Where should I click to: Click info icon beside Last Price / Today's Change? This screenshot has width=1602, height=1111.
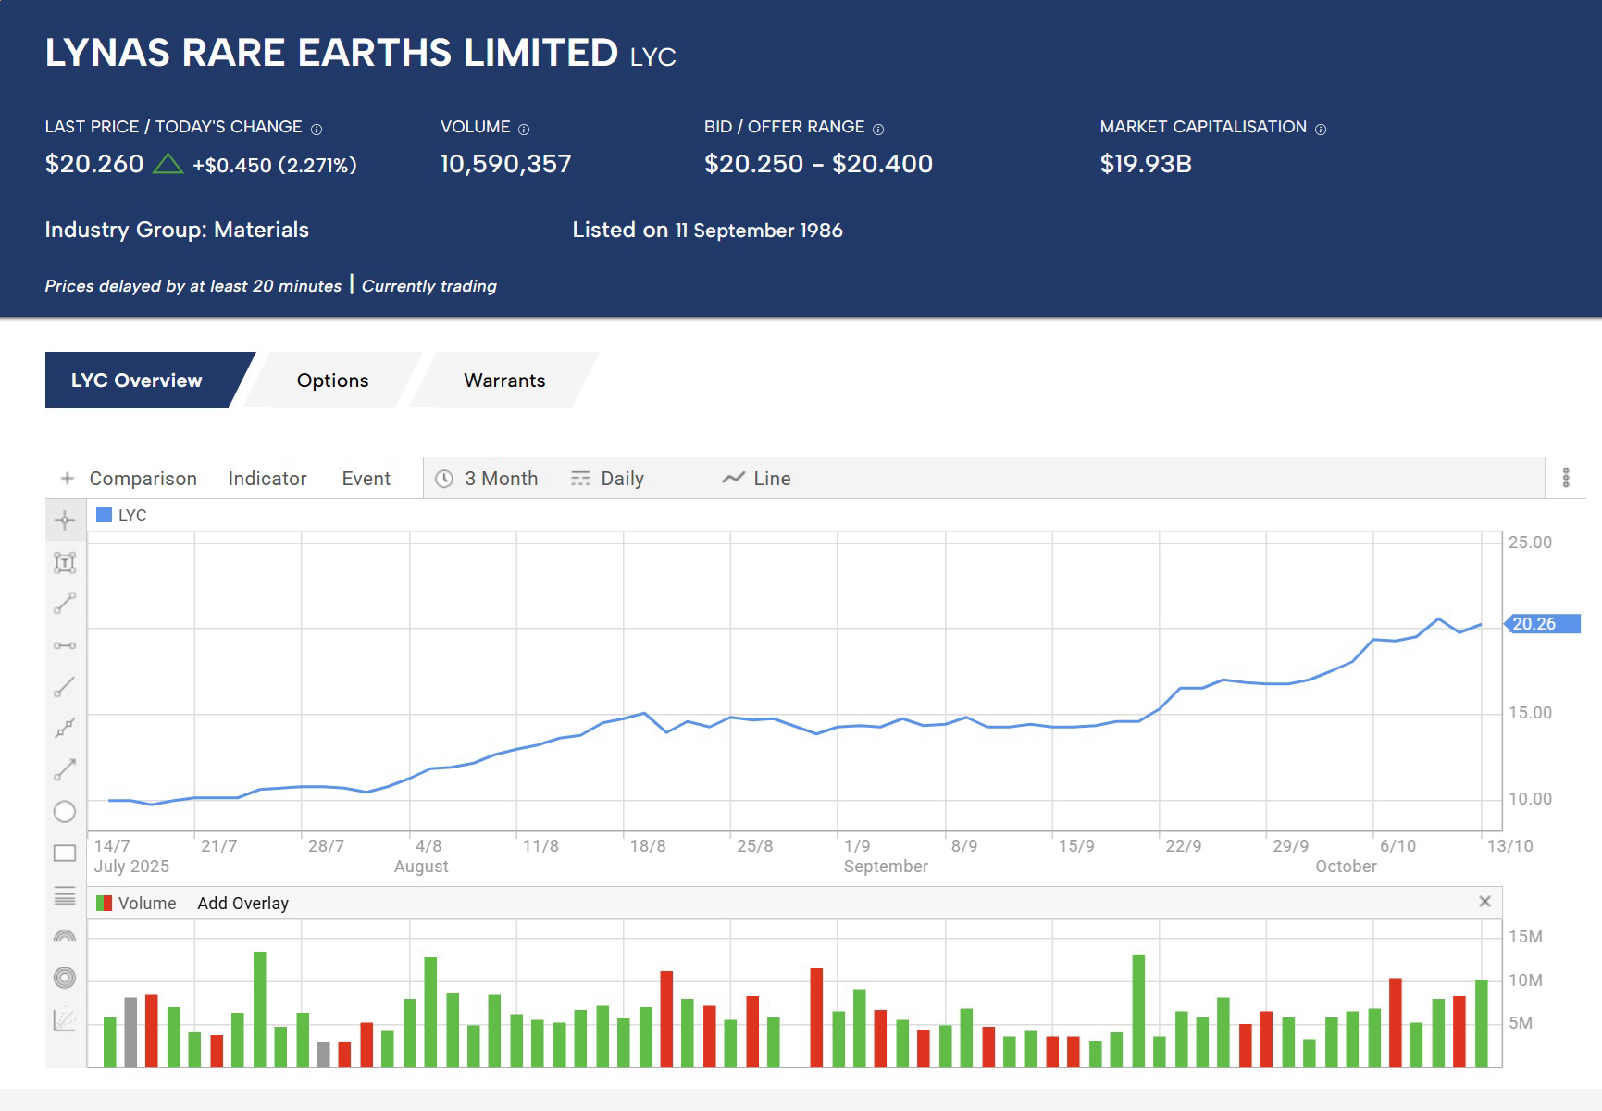317,130
